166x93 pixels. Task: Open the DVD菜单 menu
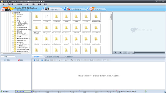click(x=19, y=4)
